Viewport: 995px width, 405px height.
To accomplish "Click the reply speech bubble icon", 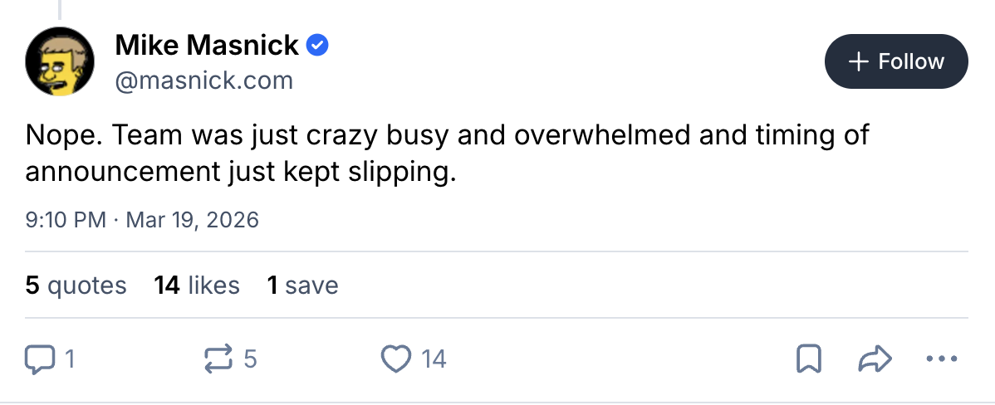I will 38,359.
